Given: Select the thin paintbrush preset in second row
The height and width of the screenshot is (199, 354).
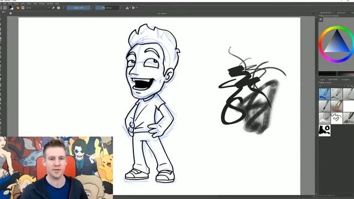Looking at the screenshot, I should (325, 106).
